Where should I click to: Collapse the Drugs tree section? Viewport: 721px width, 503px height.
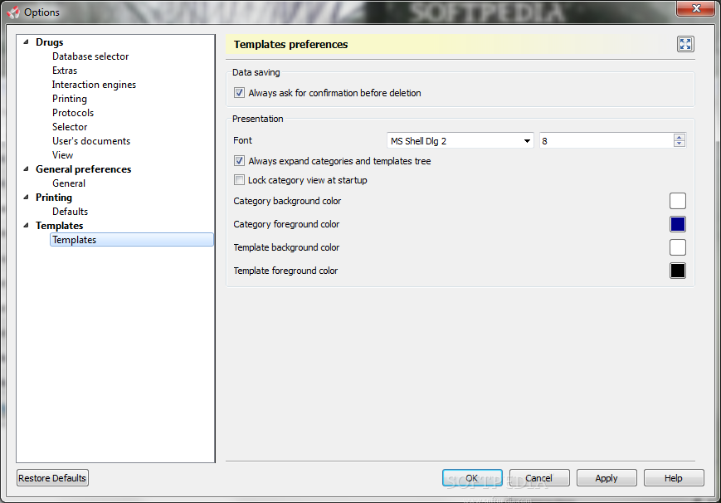(x=27, y=42)
